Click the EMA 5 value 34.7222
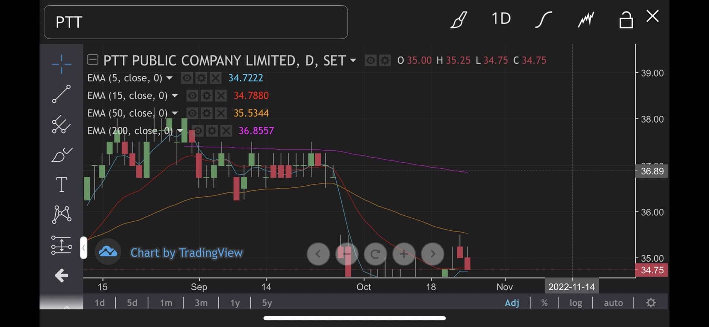709x327 pixels. coord(246,78)
